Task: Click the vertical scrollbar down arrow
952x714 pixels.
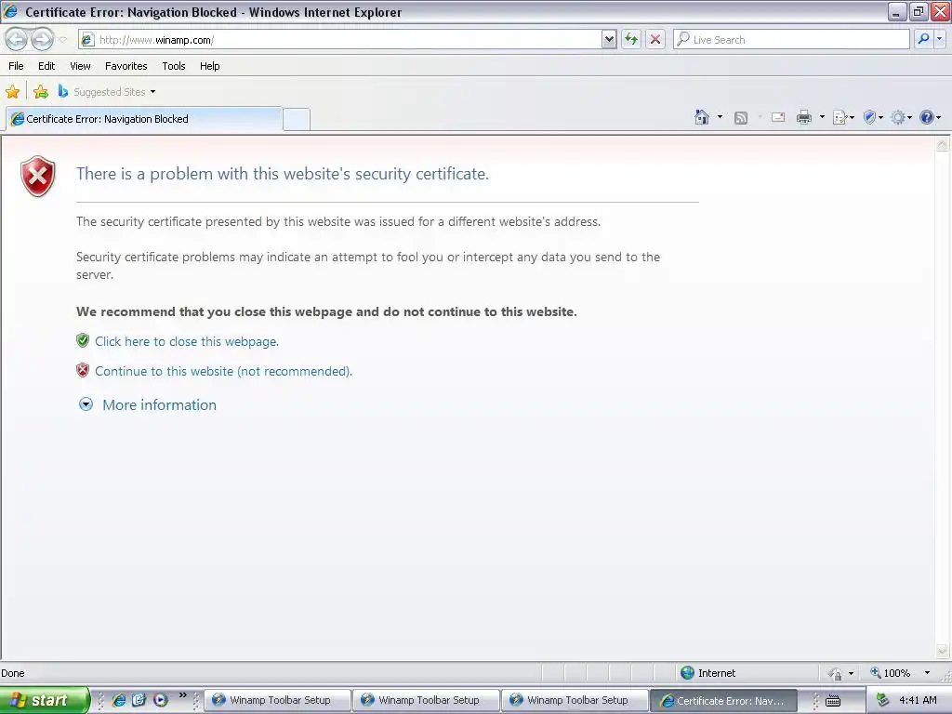Action: pos(942,651)
